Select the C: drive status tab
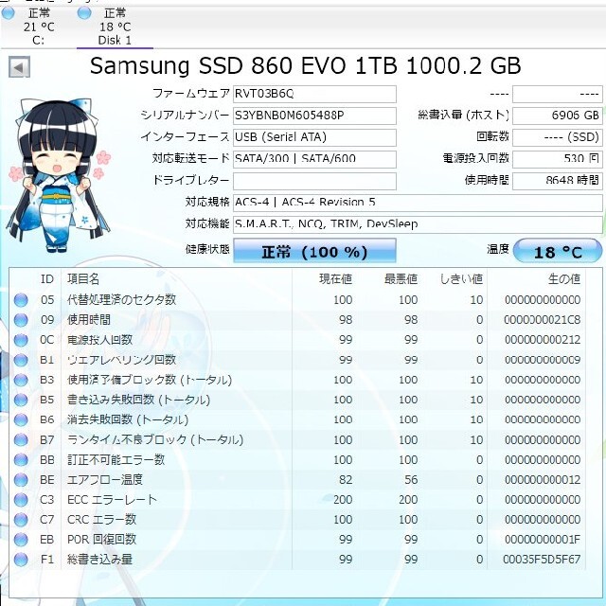 tap(38, 27)
